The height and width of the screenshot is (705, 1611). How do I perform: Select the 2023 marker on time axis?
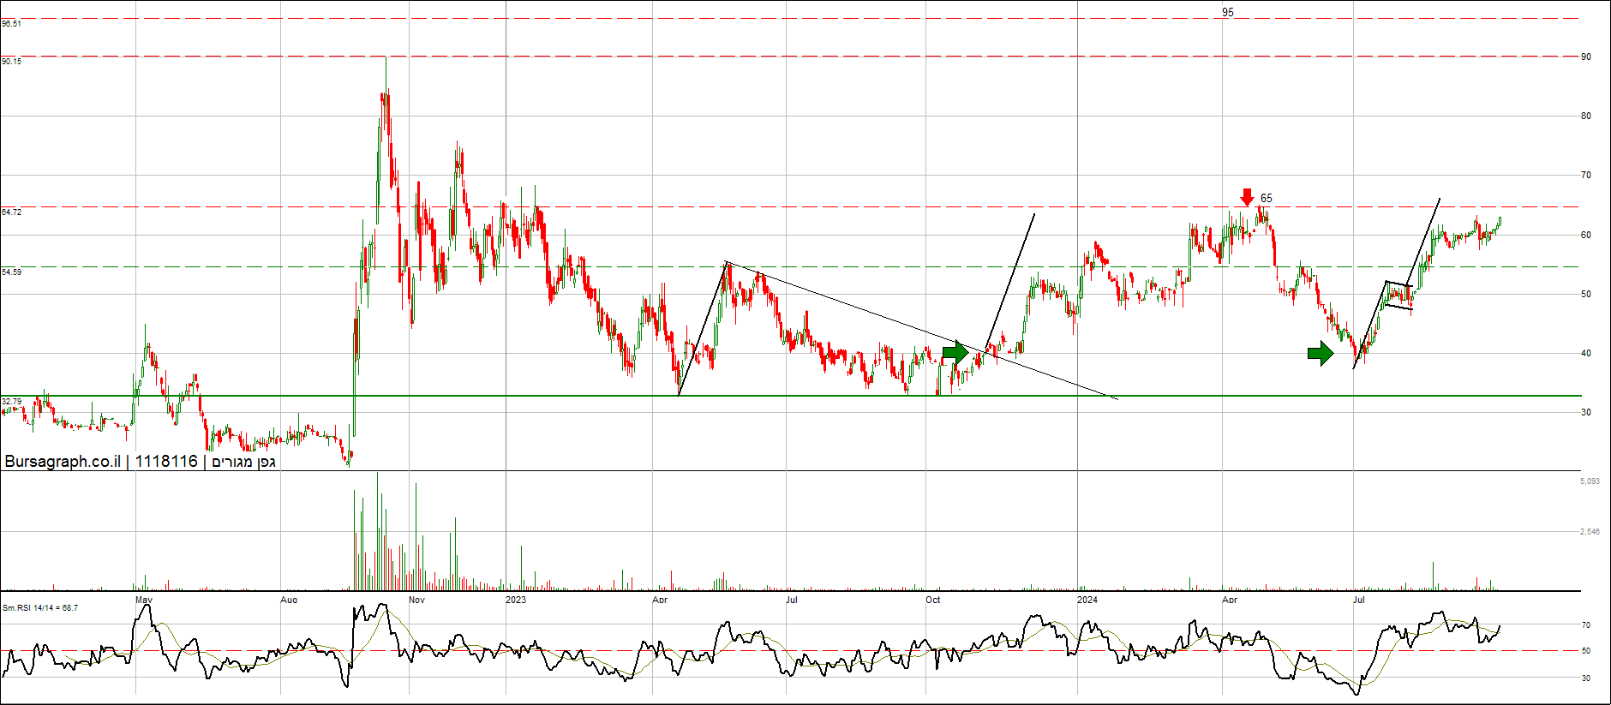click(516, 600)
